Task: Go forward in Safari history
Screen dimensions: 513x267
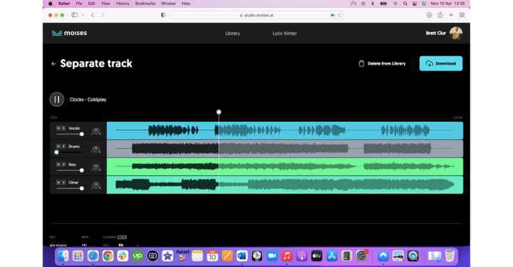Action: (x=103, y=15)
